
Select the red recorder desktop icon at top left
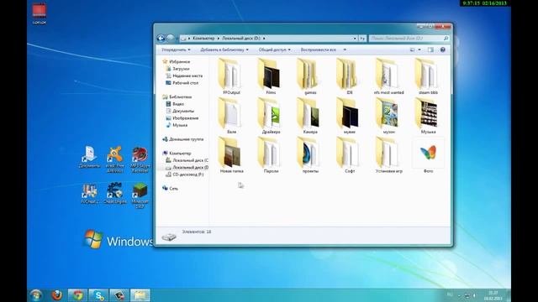[40, 13]
